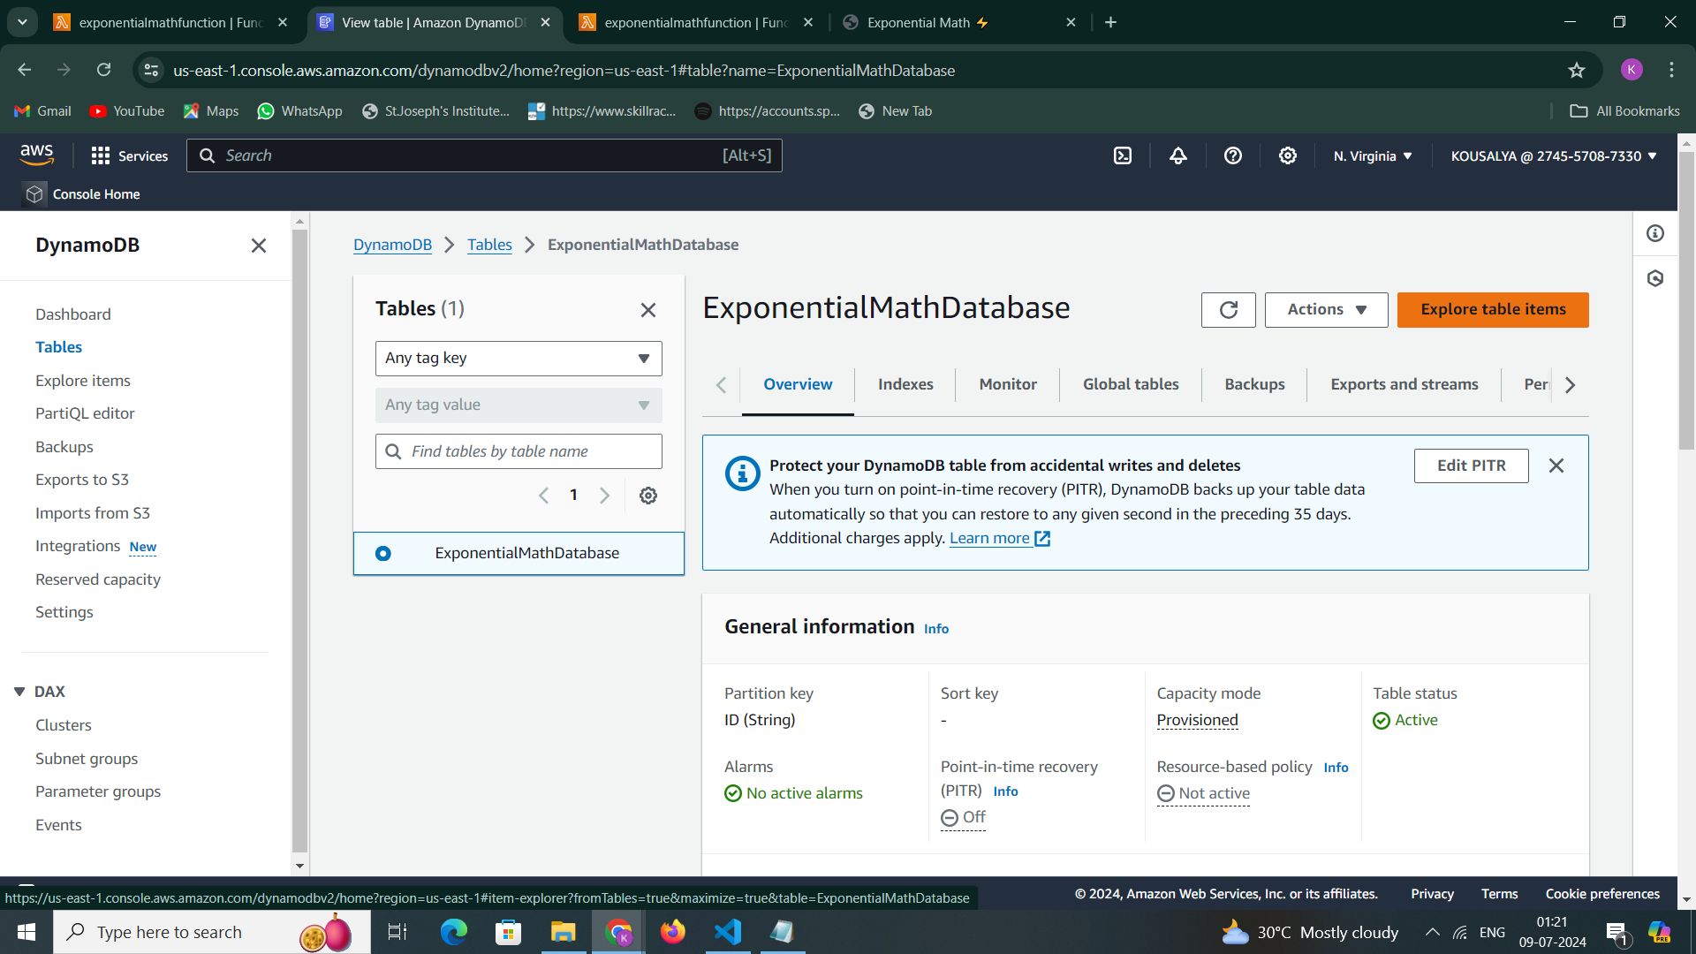Open the notifications bell
The width and height of the screenshot is (1696, 954).
(1178, 156)
